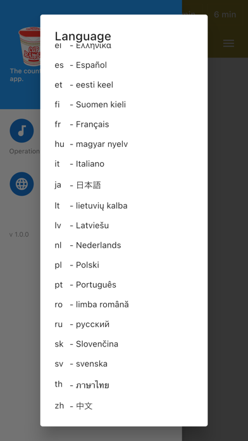Click the music note operation sound icon

click(22, 131)
